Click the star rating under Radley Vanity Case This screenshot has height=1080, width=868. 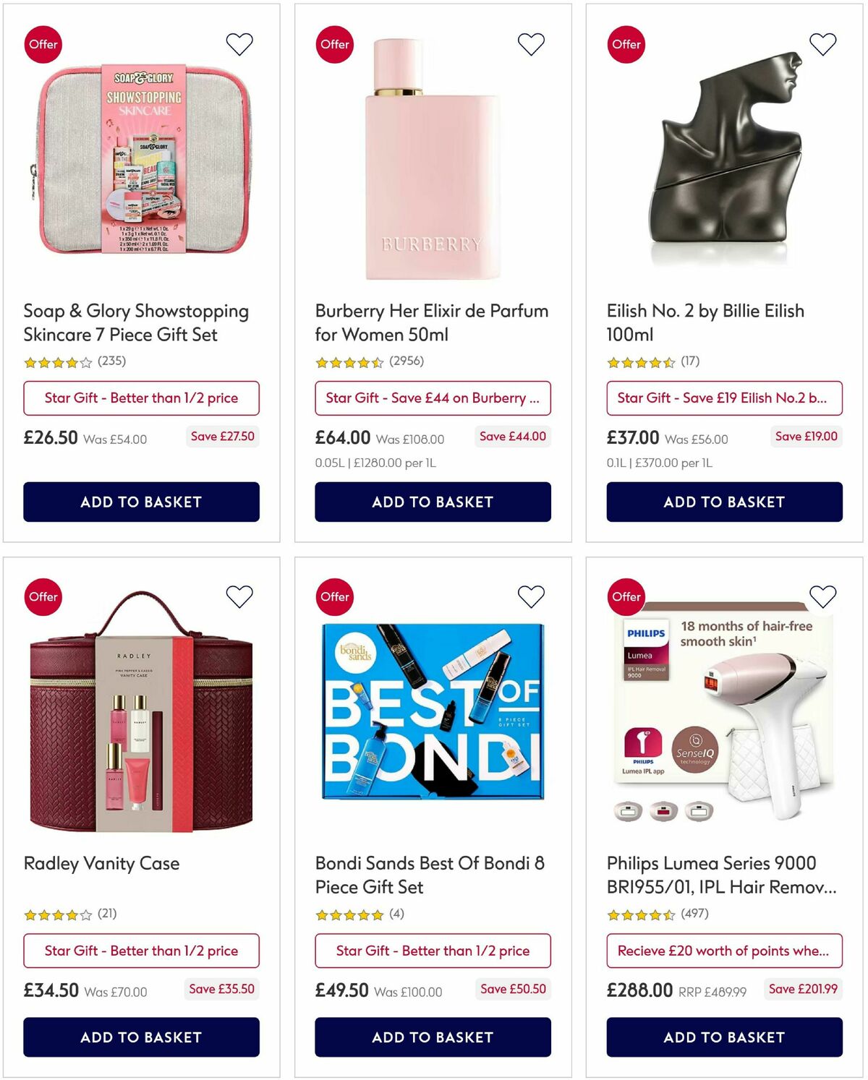tap(56, 914)
